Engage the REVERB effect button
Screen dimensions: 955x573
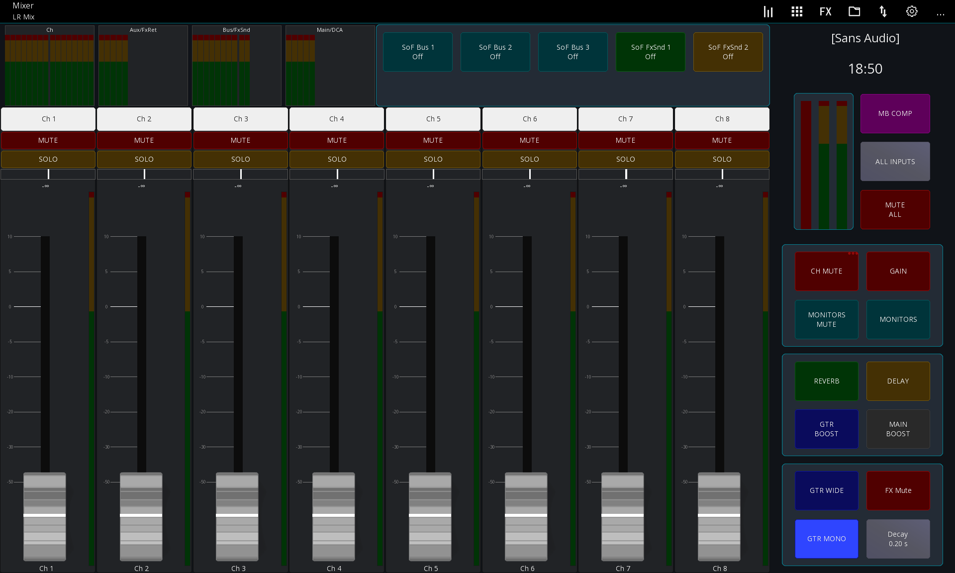826,381
